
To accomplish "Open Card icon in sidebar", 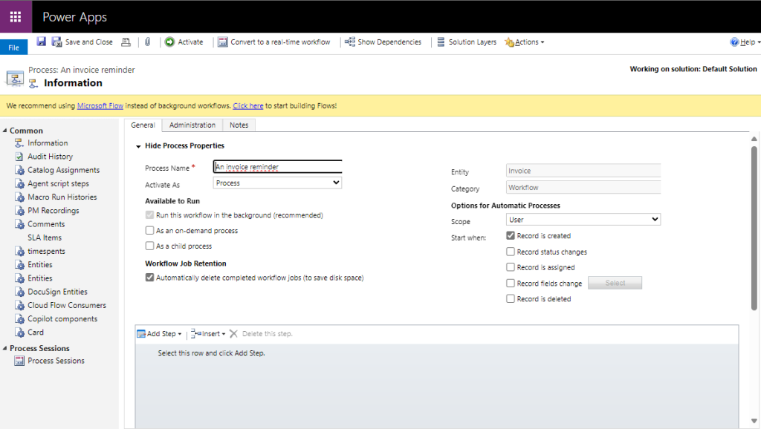I will coord(19,333).
